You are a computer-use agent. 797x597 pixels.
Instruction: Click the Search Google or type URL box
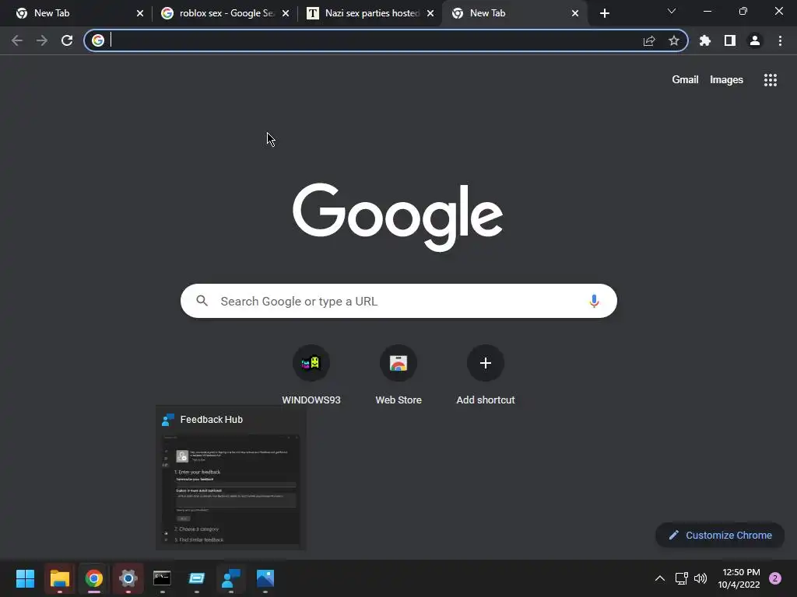[398, 301]
